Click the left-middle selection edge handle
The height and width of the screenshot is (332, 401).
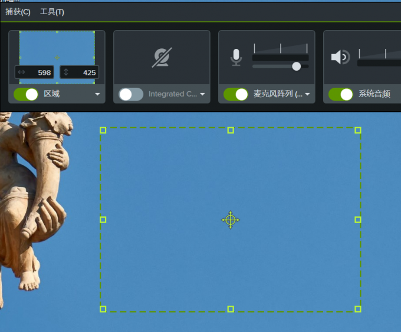click(103, 220)
